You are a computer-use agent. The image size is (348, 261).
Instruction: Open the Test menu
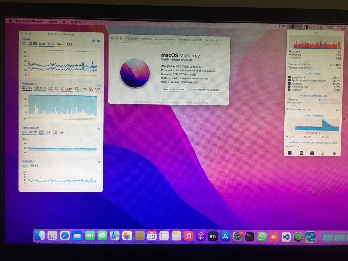click(64, 22)
